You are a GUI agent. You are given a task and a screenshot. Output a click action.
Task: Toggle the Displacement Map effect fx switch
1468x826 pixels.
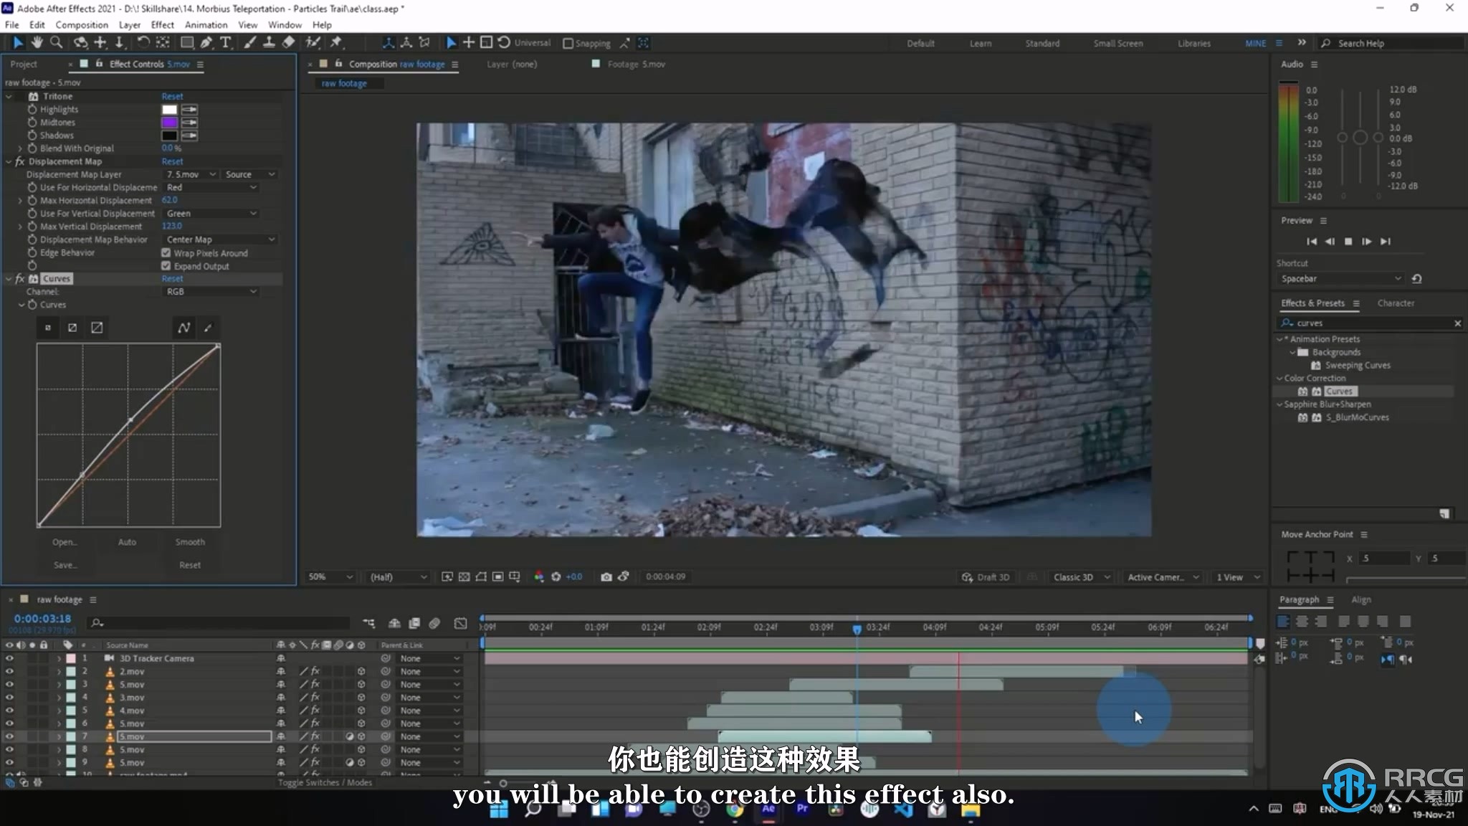pyautogui.click(x=20, y=161)
